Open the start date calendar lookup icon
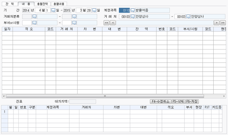Image resolution: width=228 pixels, height=135 pixels. 53,10
